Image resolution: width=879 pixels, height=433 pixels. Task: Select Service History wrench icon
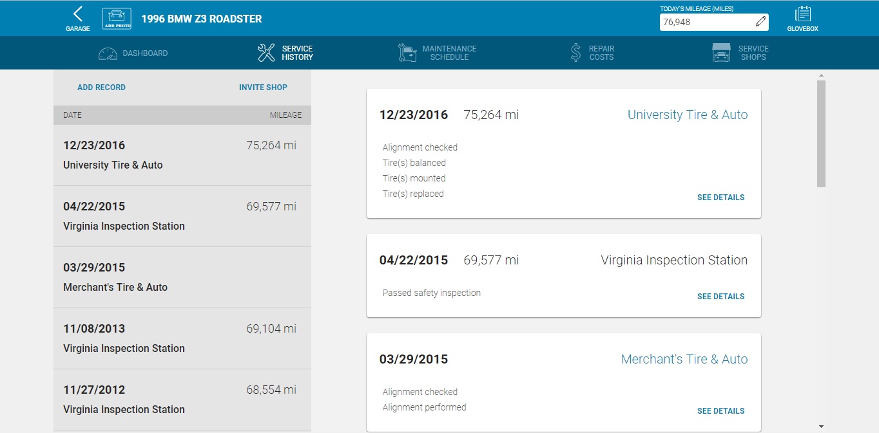click(266, 53)
